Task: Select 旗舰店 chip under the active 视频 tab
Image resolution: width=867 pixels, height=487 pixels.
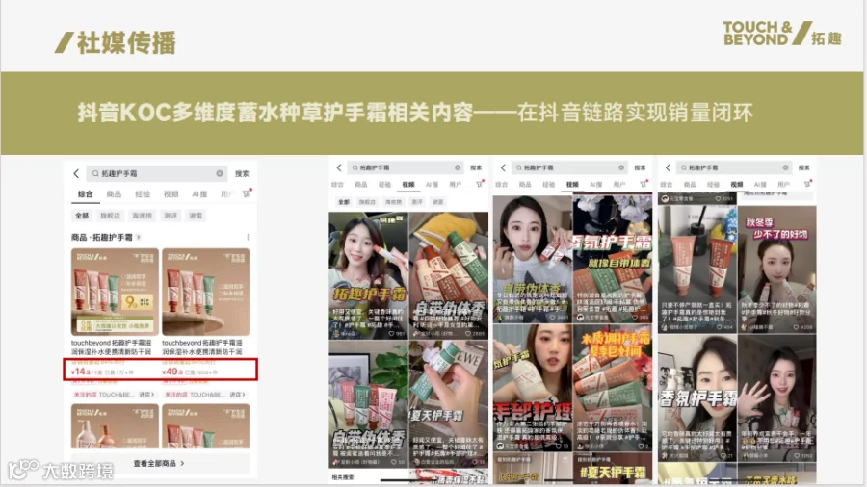Action: tap(367, 202)
